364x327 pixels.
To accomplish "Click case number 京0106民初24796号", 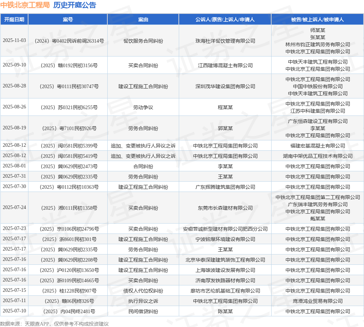I will click(69, 229).
